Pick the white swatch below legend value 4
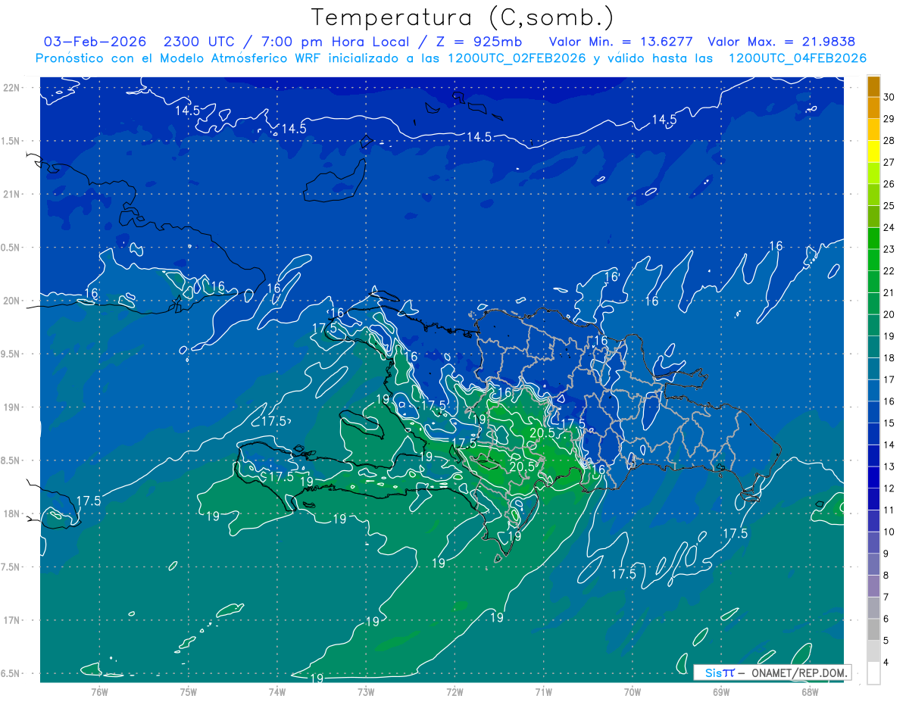 pyautogui.click(x=874, y=673)
